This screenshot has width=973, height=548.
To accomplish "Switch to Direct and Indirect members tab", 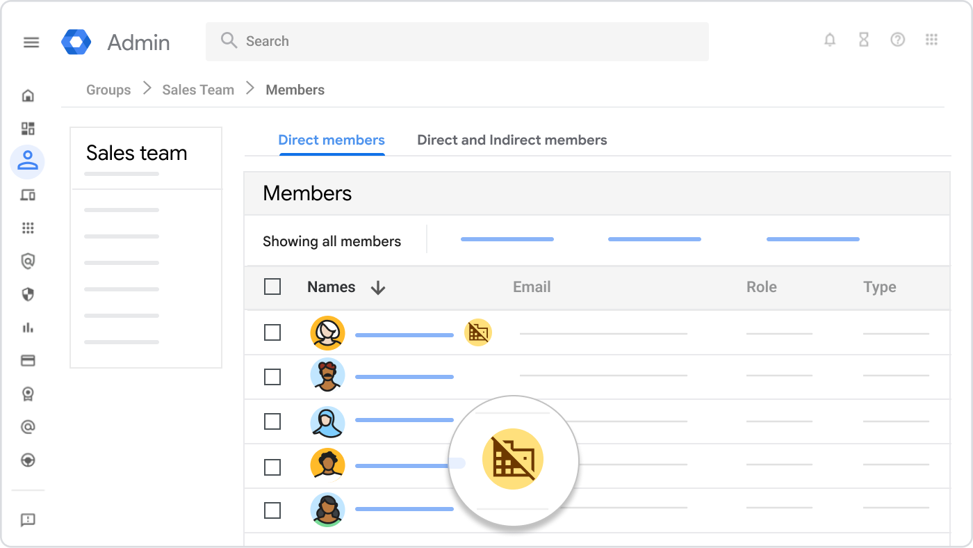I will [512, 140].
